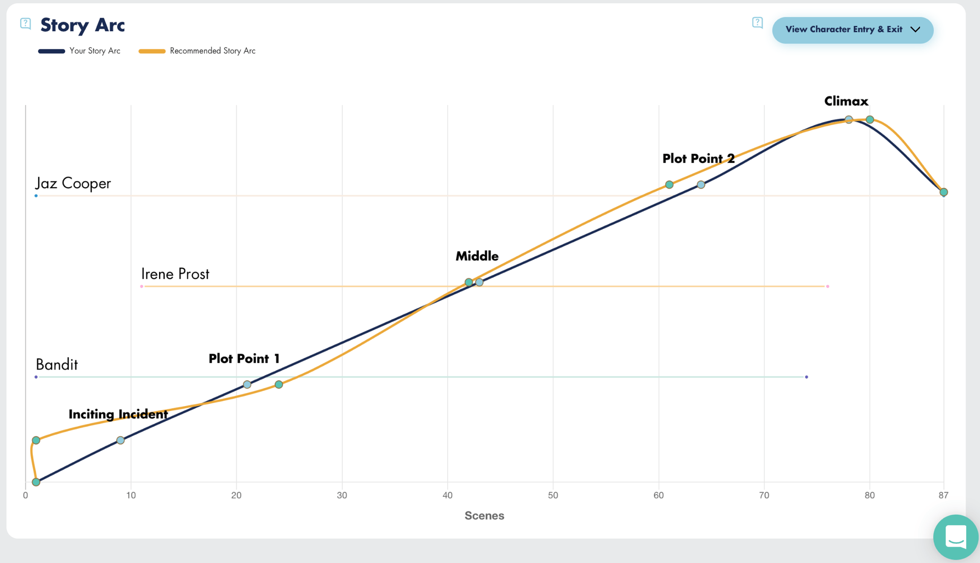Select recommended Plot Point 1 marker at scene 24
980x563 pixels.
pos(279,384)
